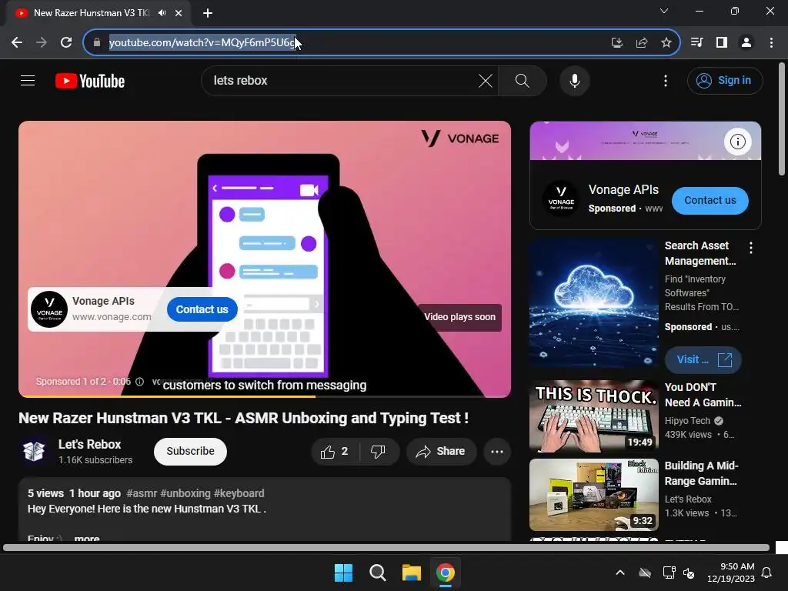Open Chrome three-dot menu
The image size is (788, 591).
[771, 43]
